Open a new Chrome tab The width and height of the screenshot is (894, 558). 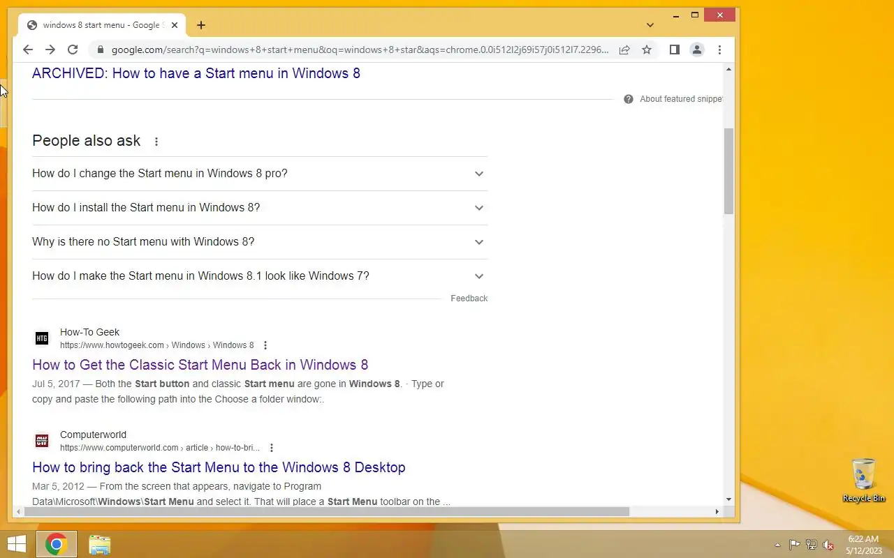[201, 25]
